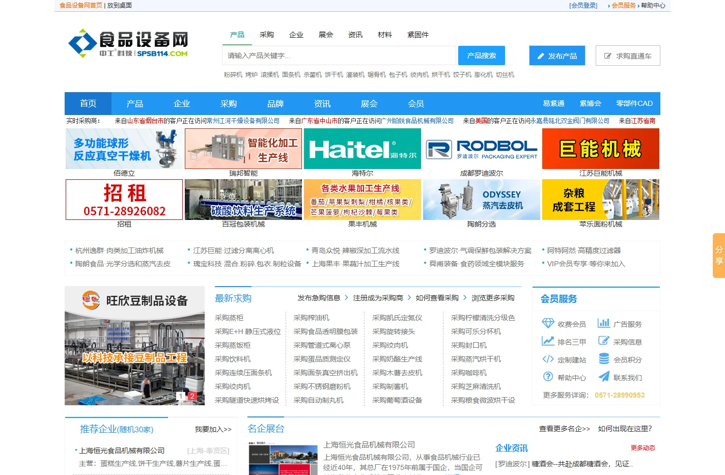Open the Haitel 海特尔 ad banner
Image resolution: width=725 pixels, height=475 pixels.
[362, 149]
